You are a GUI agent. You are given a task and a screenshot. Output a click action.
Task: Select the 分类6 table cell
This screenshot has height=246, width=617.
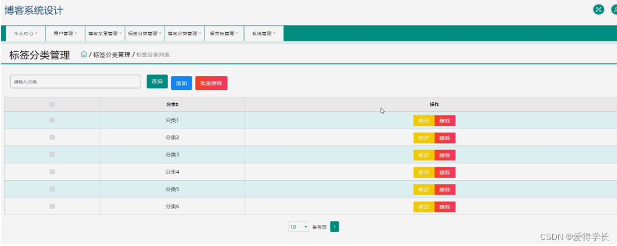click(172, 206)
